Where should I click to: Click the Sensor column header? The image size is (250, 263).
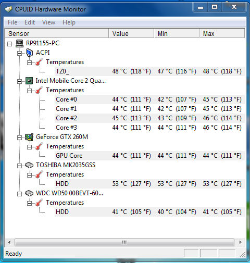57,33
